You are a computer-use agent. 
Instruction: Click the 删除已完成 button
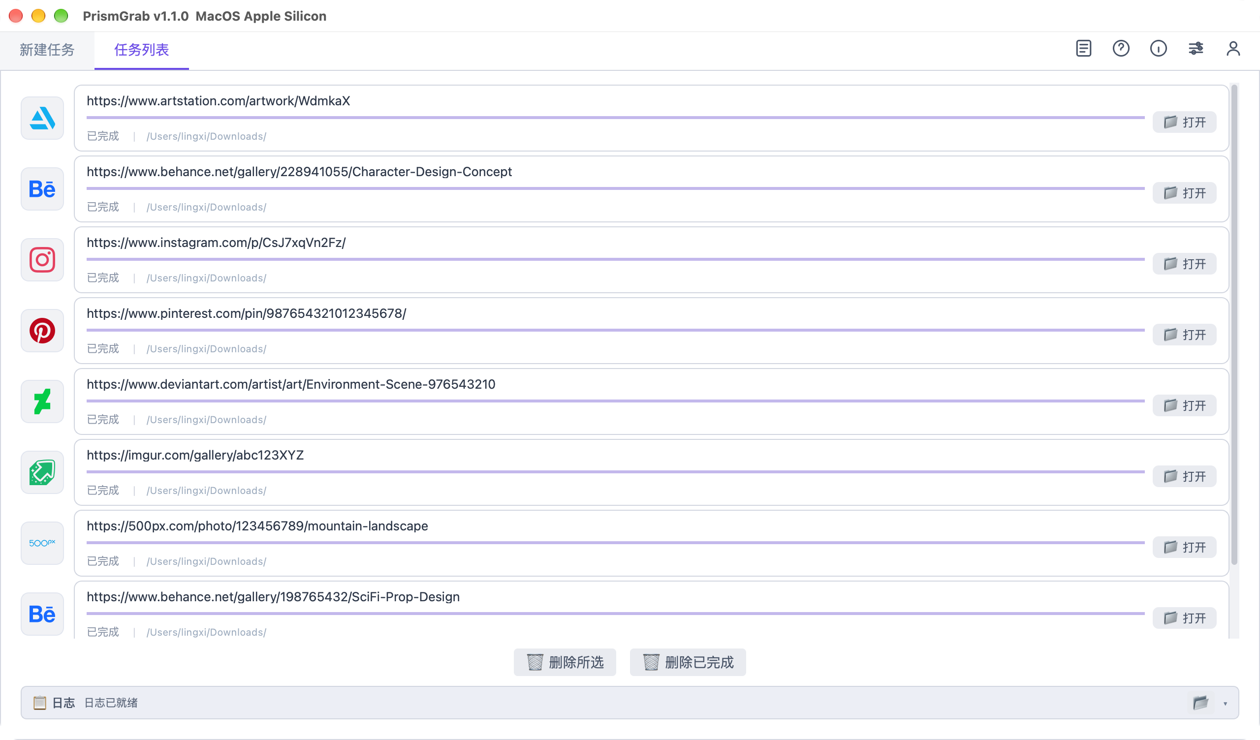[x=688, y=662]
